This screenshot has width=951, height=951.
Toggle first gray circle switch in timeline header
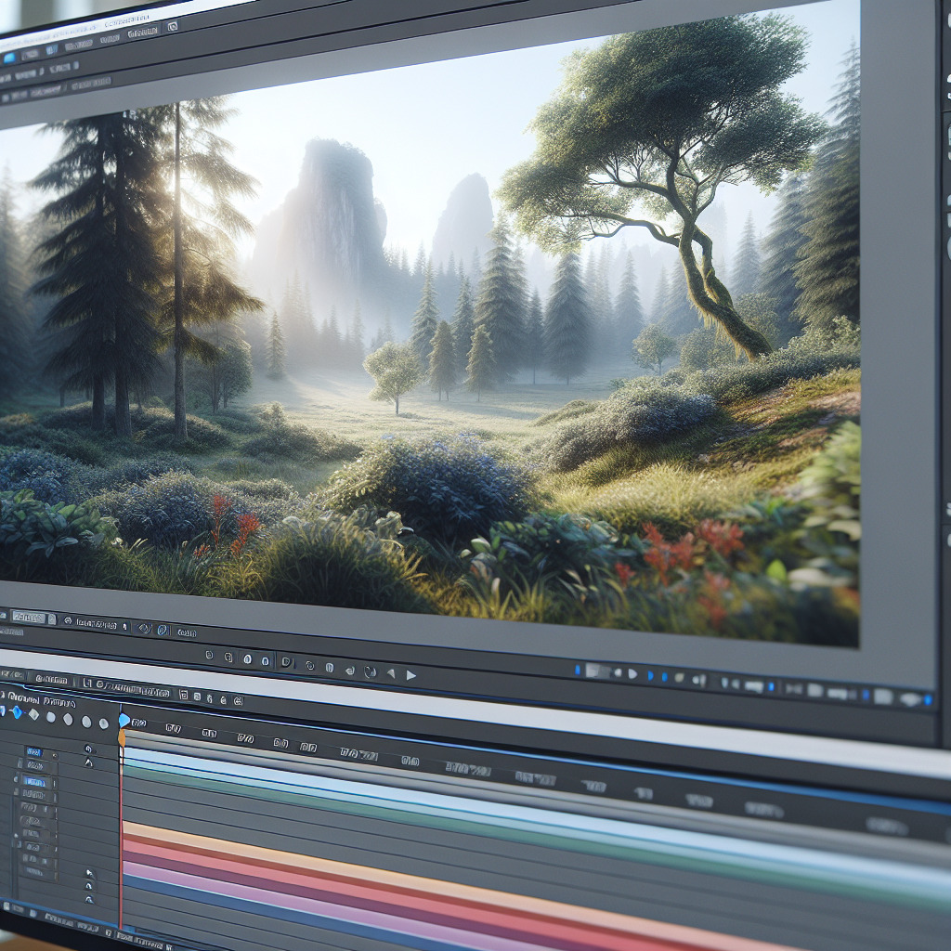(50, 717)
